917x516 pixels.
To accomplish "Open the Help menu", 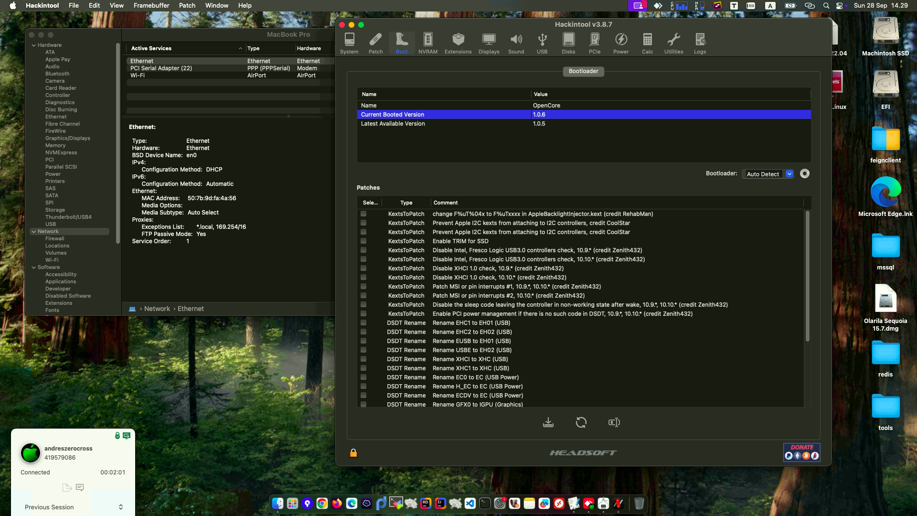I will tap(245, 5).
